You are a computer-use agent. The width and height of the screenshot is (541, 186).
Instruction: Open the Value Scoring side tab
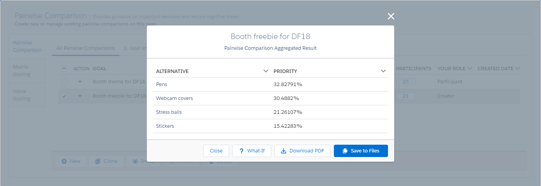[x=27, y=95]
